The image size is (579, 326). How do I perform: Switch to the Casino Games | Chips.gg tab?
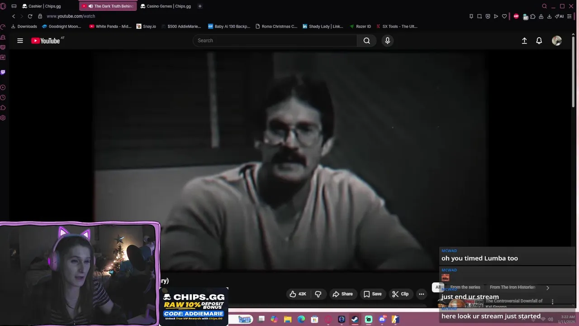click(165, 6)
